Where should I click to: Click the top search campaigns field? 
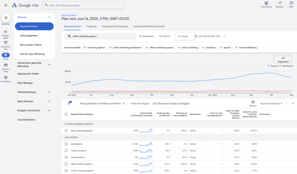pos(84,5)
